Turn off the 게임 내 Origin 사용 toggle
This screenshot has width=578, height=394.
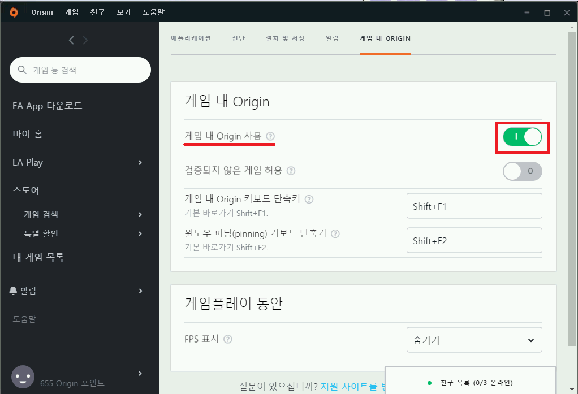[x=523, y=137]
